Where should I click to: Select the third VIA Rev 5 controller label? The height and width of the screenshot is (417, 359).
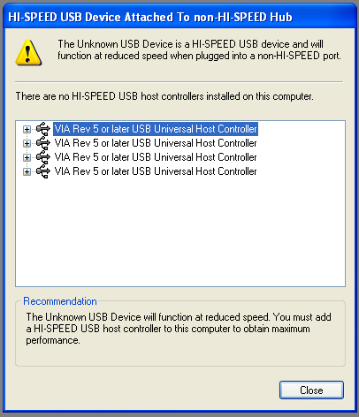tap(156, 157)
